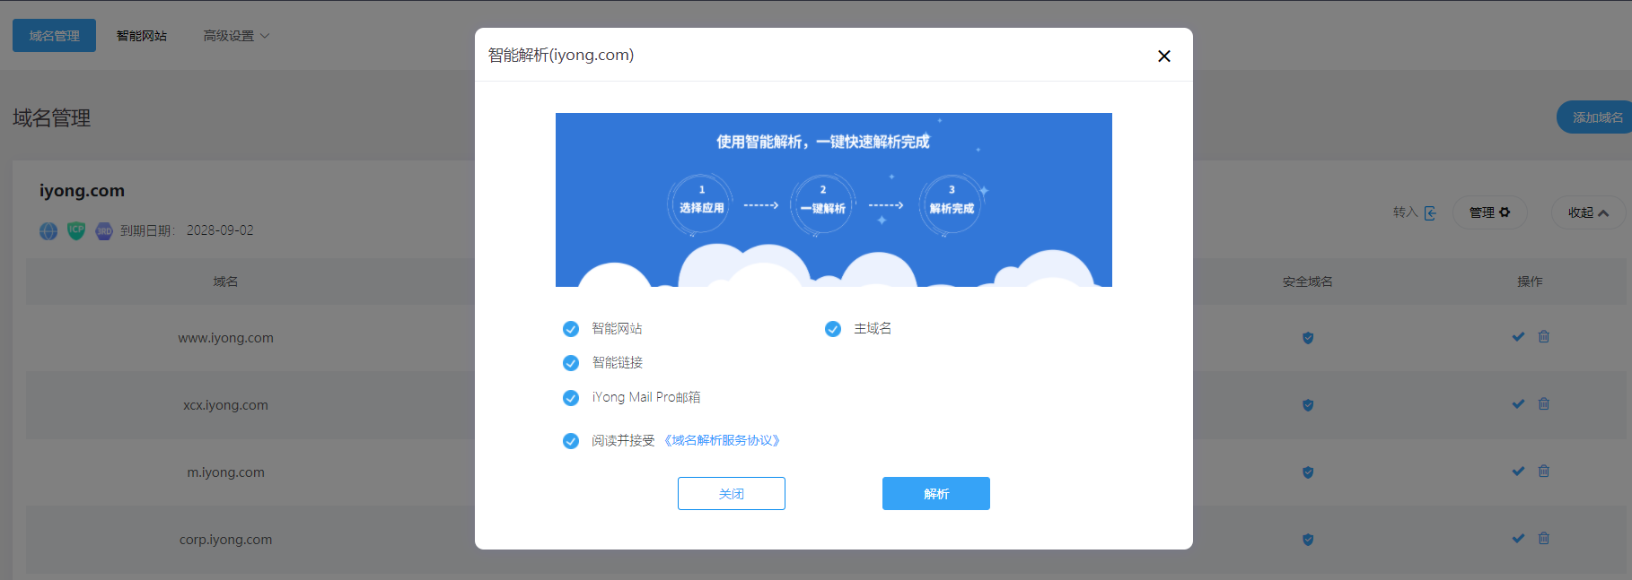Image resolution: width=1632 pixels, height=580 pixels.
Task: Click the checkmark icon for www.iyong.com
Action: 1518,337
